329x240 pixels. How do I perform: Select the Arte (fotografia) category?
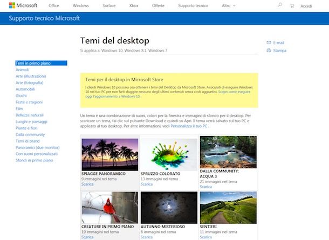pyautogui.click(x=29, y=83)
